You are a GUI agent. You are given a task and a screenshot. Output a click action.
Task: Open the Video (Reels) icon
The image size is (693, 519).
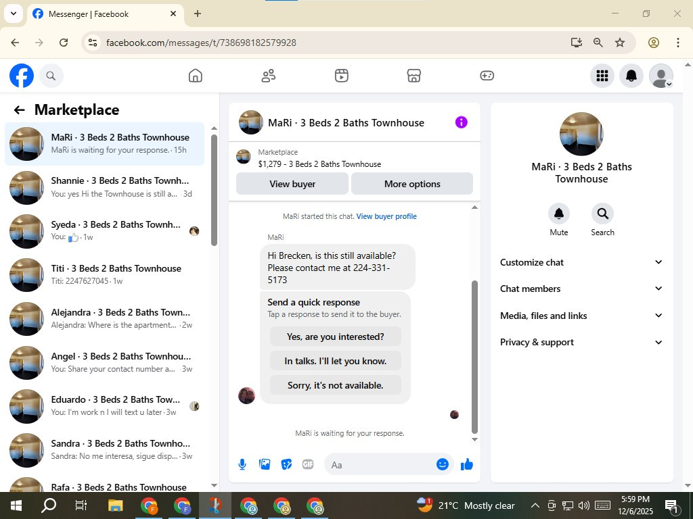point(341,76)
